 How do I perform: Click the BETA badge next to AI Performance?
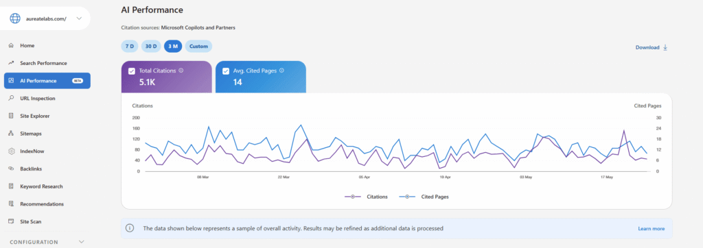[x=78, y=81]
